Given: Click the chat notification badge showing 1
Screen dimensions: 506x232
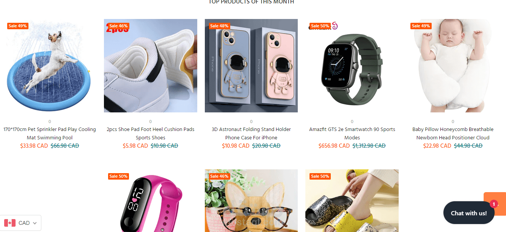Looking at the screenshot, I should 493,204.
